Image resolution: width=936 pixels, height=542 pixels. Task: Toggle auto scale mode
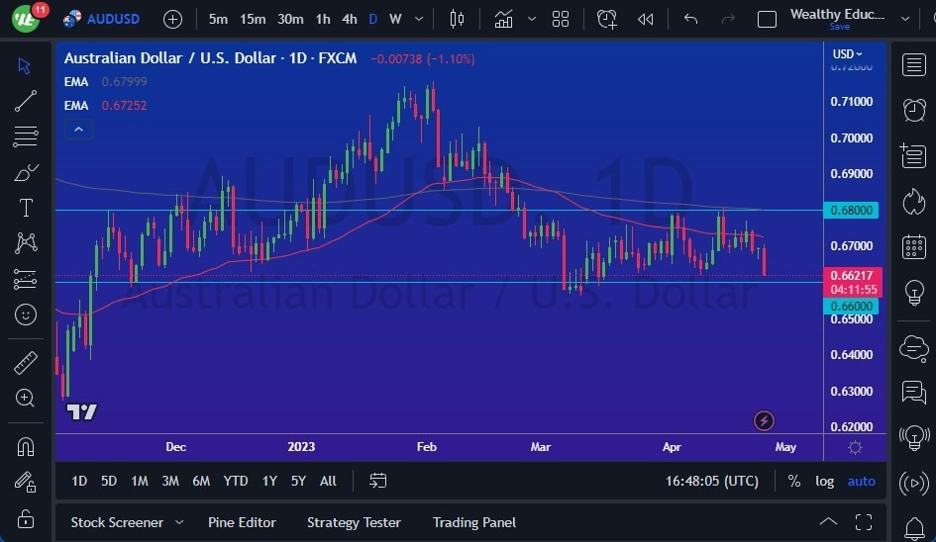coord(861,481)
